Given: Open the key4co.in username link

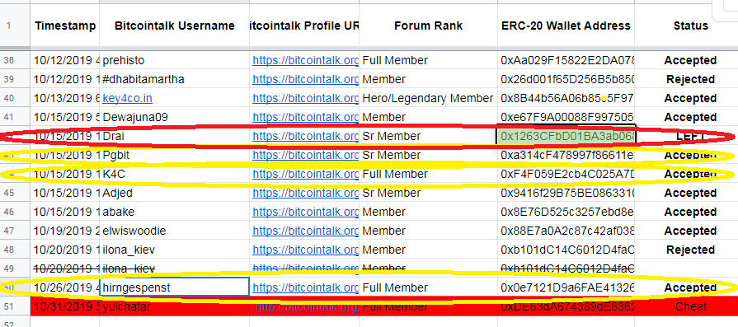Looking at the screenshot, I should [x=128, y=98].
